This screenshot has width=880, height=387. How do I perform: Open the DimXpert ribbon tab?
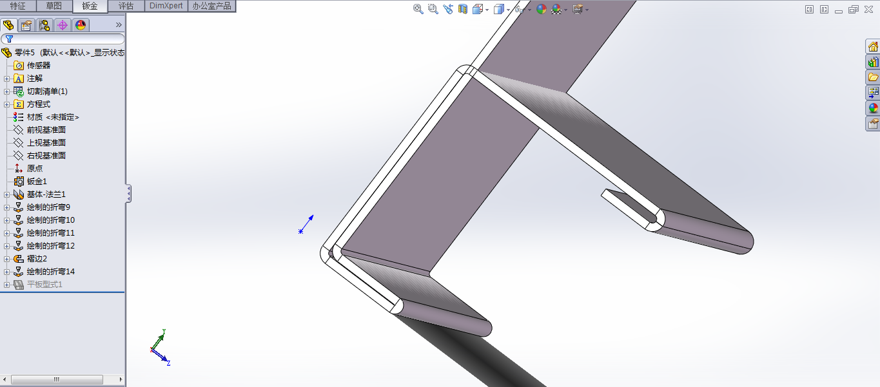coord(166,6)
